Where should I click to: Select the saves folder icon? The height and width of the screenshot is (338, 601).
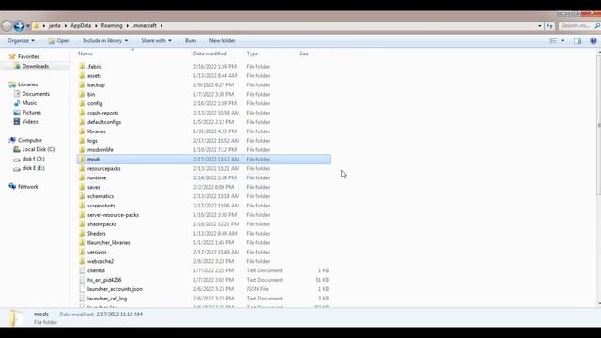point(82,187)
